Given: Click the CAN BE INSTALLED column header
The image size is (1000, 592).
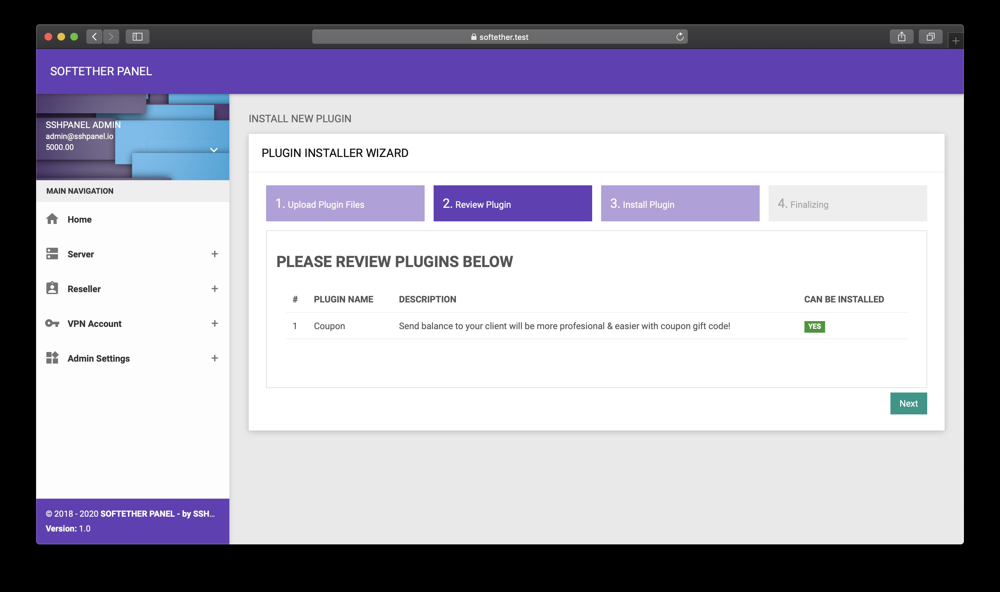Looking at the screenshot, I should coord(844,299).
